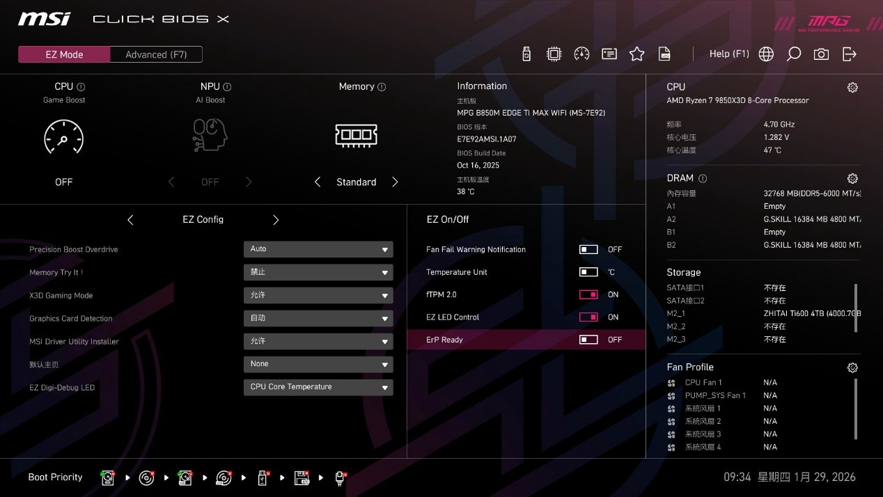This screenshot has width=883, height=497.
Task: Switch Temperature Unit to Fahrenheit
Action: [x=588, y=271]
